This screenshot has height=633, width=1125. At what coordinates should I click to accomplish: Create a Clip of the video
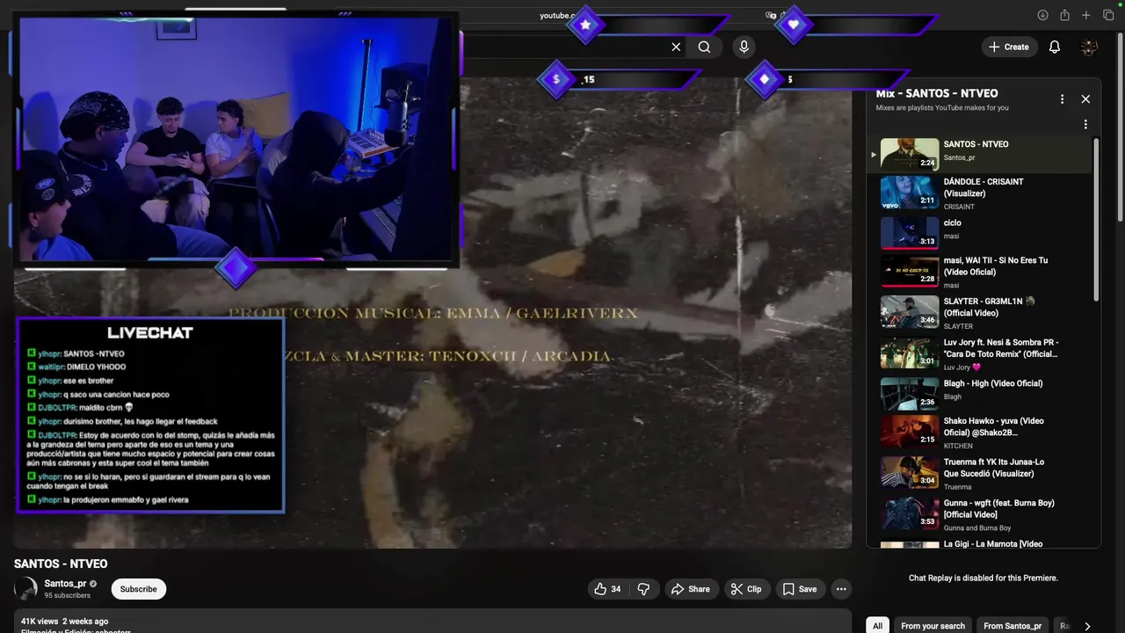[x=746, y=589]
